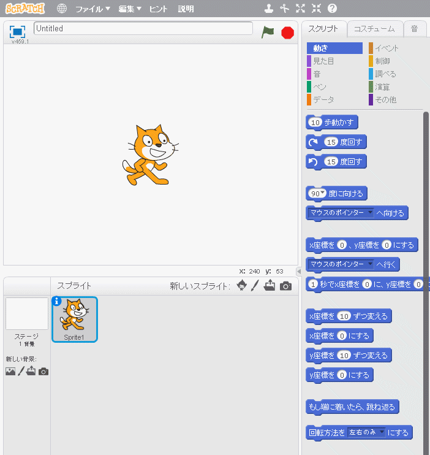Open the 左右のみ rotation style dropdown

(x=382, y=432)
